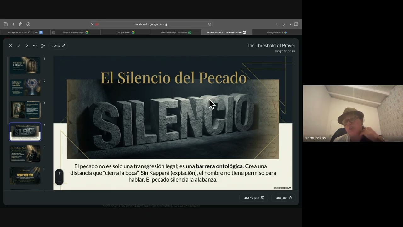Select slide 5 thumbnail La Crisis del Rey David

(25, 154)
